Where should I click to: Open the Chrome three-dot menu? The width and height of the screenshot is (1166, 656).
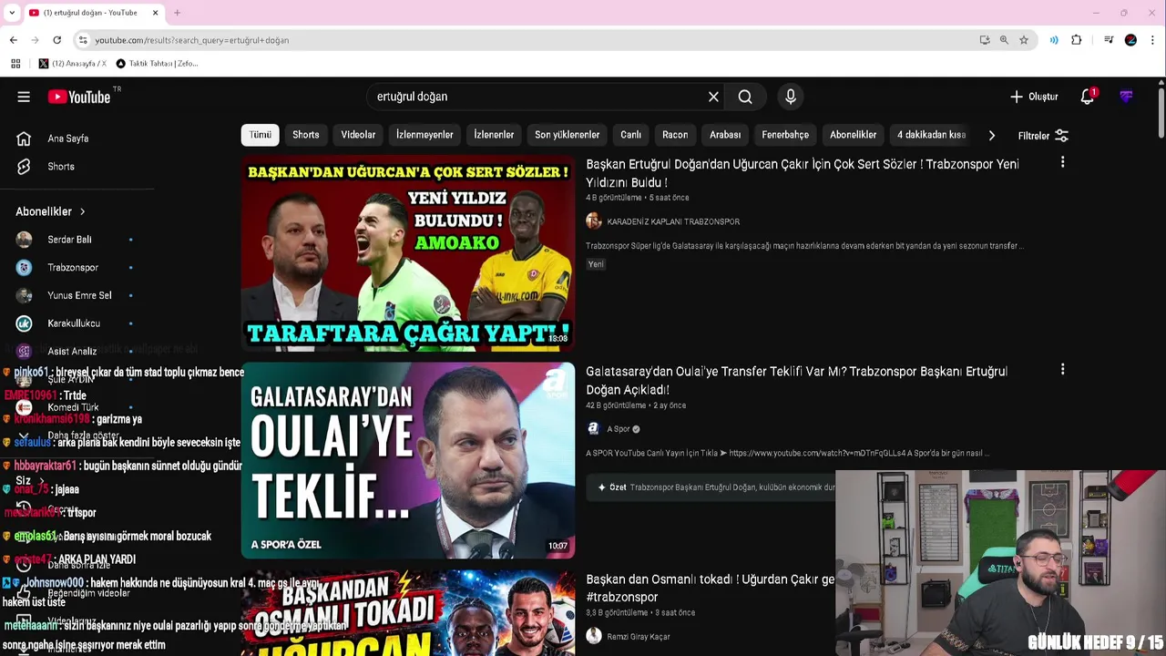(x=1153, y=40)
